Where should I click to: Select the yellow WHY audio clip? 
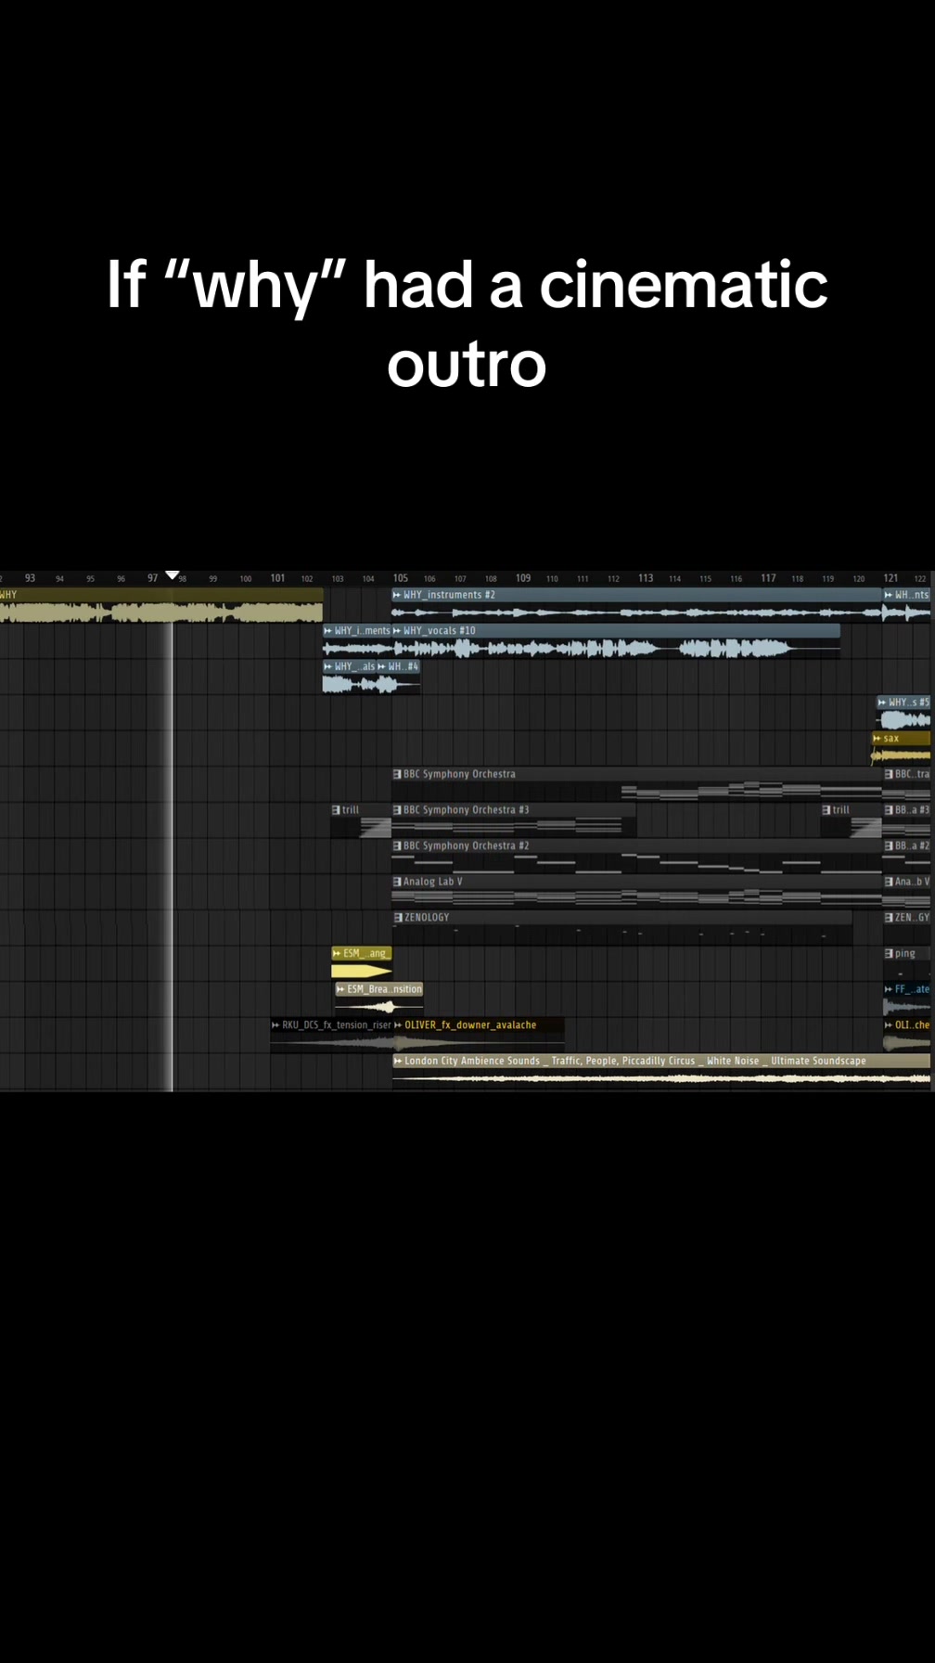tap(161, 604)
